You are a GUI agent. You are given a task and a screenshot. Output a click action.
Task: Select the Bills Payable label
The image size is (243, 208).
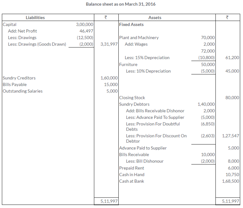click(15, 85)
